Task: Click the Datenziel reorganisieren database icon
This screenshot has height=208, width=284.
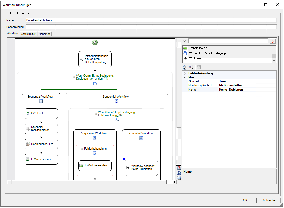Action: click(28, 129)
